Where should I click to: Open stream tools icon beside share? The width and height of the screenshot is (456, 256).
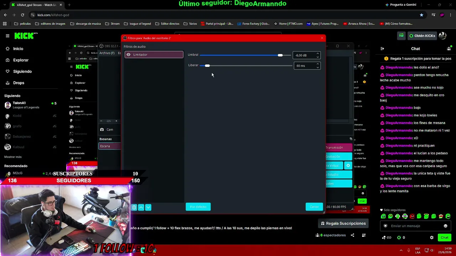(364, 235)
